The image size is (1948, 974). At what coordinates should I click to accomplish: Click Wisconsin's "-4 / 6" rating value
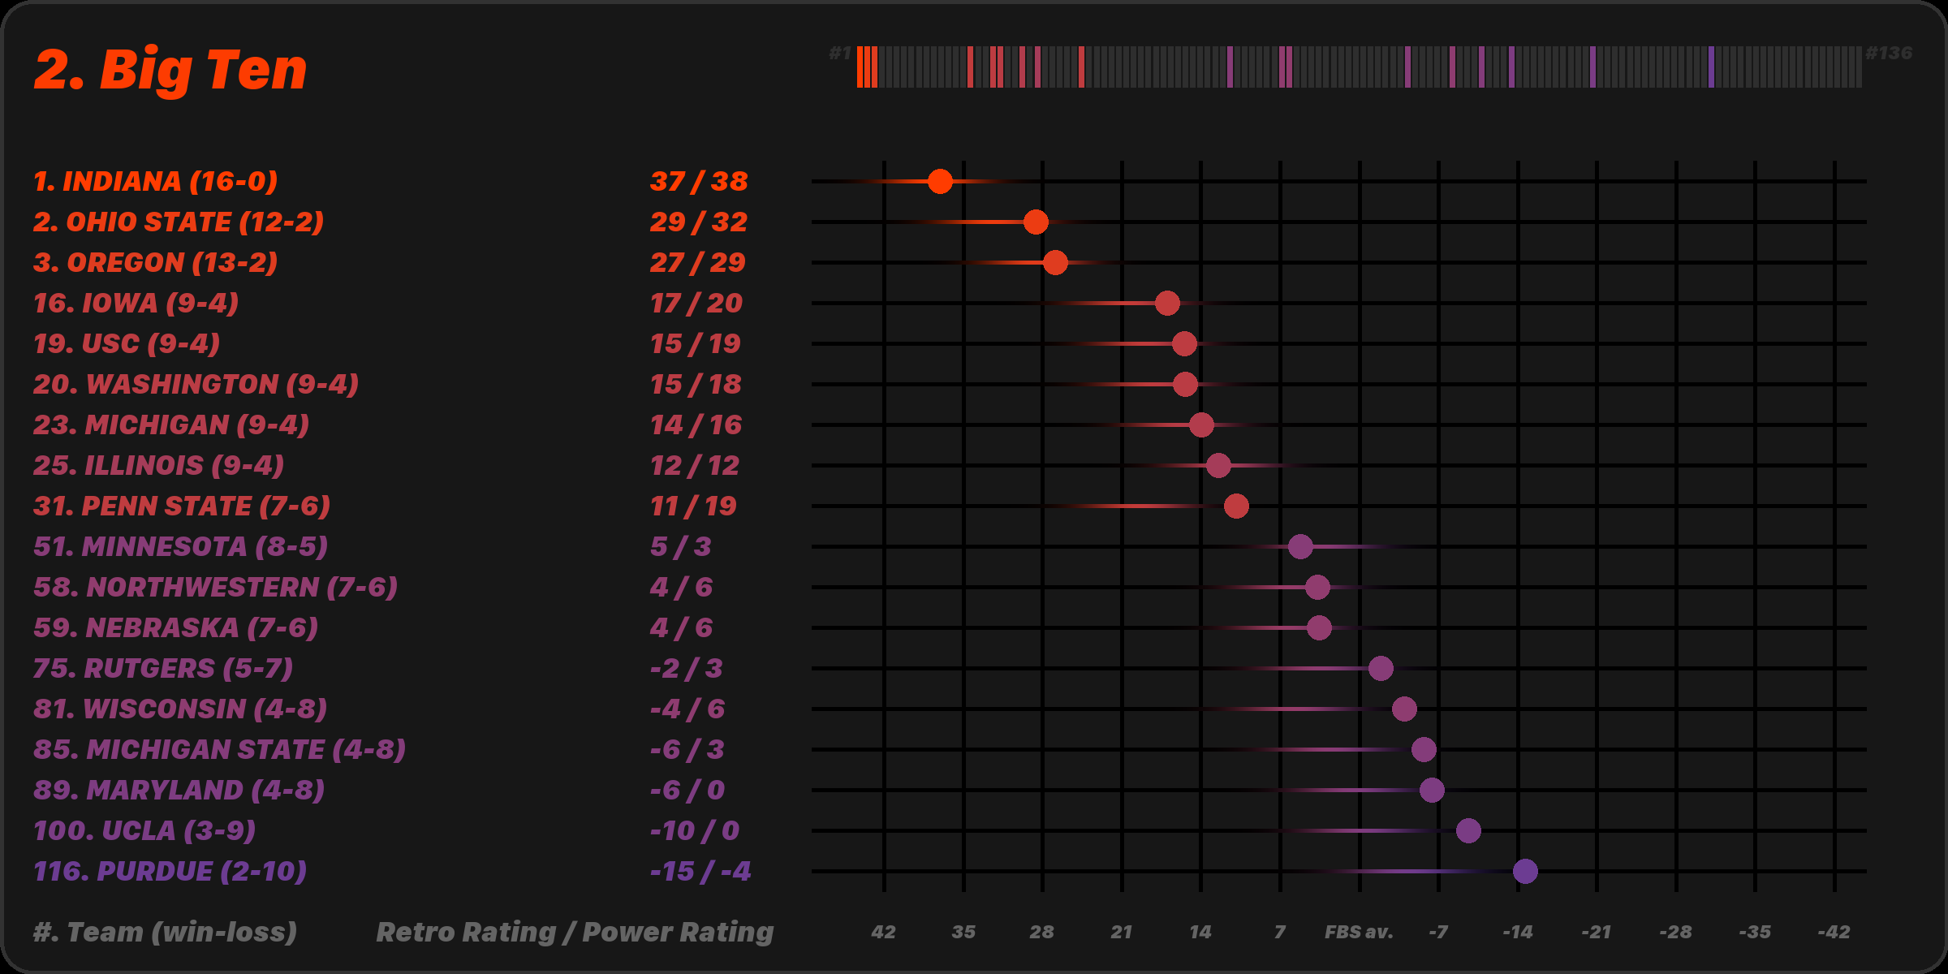[687, 709]
